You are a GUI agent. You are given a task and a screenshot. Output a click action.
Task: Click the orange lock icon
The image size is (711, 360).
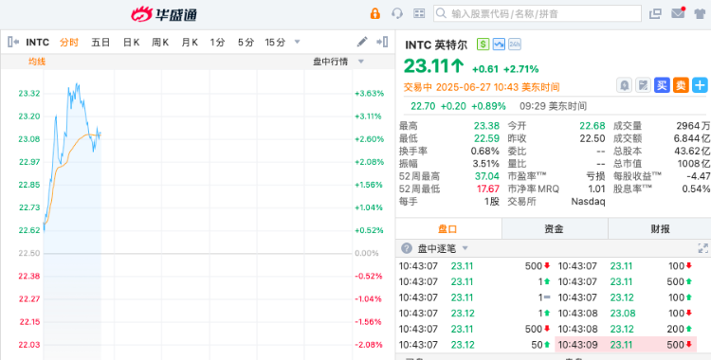click(375, 13)
